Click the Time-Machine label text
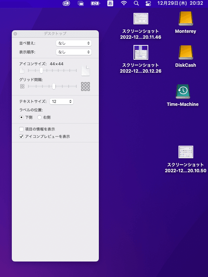 pos(183,104)
